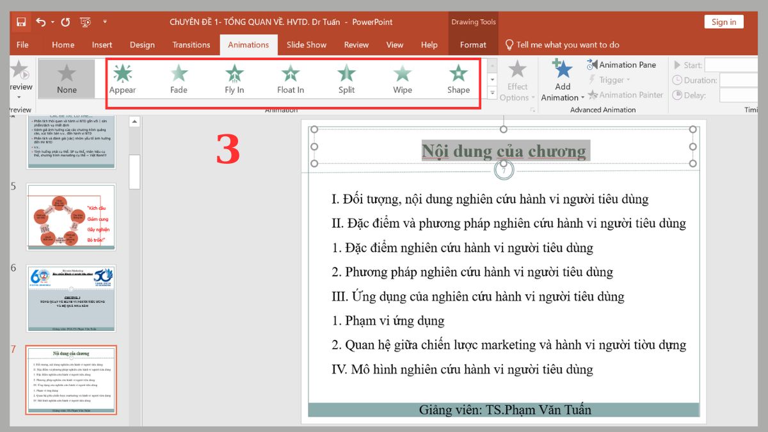Apply the Appear animation effect

pyautogui.click(x=122, y=77)
